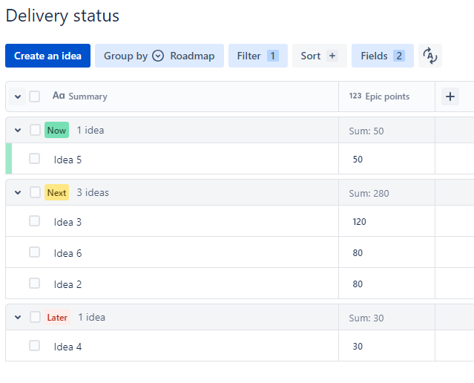Open the Group by Roadmap selector
Viewport: 474px width, 383px height.
(159, 56)
